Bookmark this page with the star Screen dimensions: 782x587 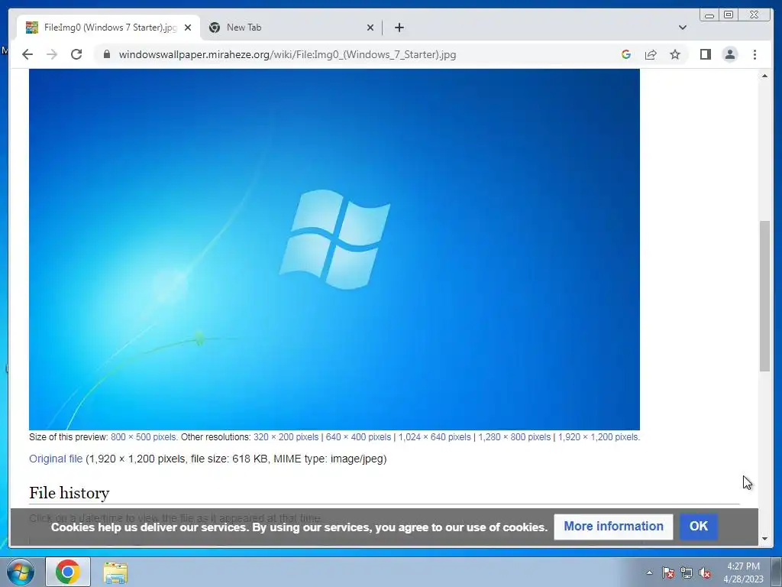tap(675, 54)
